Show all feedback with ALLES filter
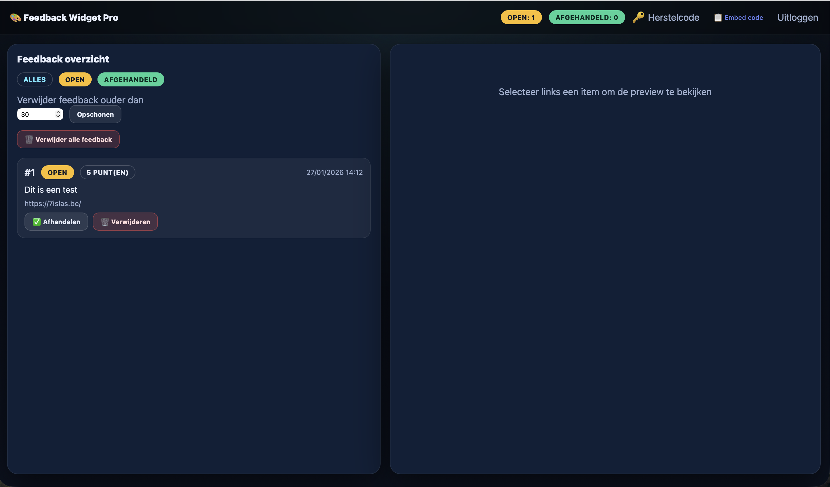 (34, 79)
